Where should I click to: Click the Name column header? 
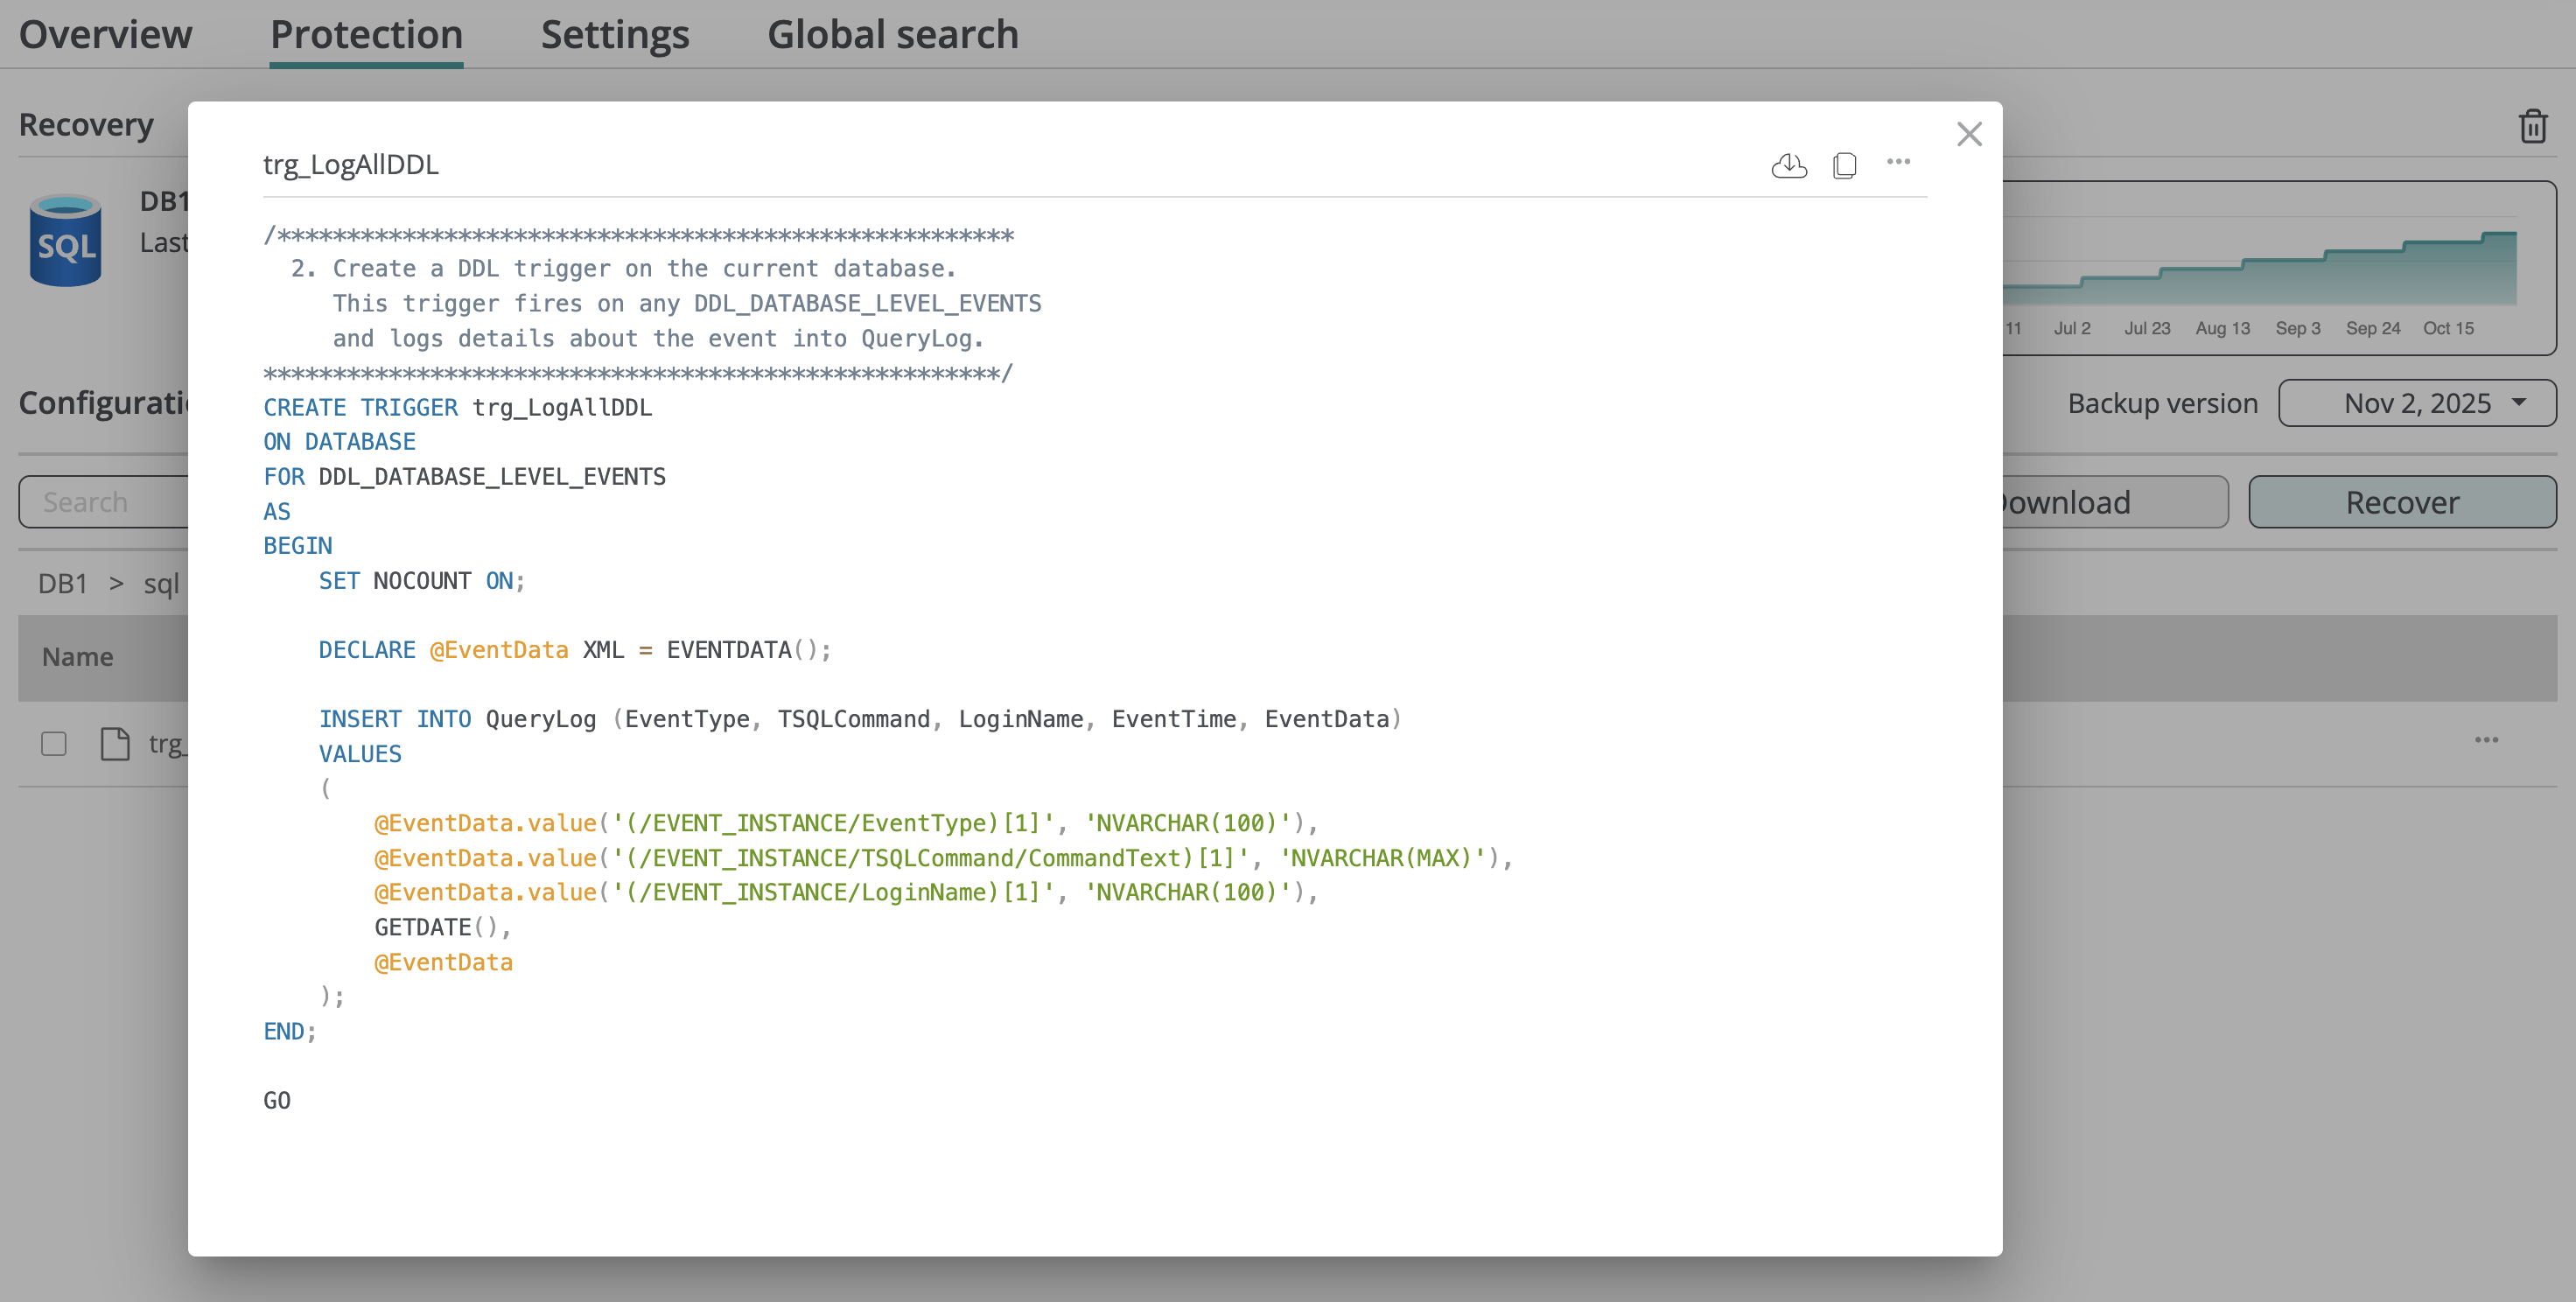(77, 657)
